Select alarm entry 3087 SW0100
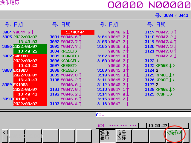The image size is (191, 143). tap(25, 61)
